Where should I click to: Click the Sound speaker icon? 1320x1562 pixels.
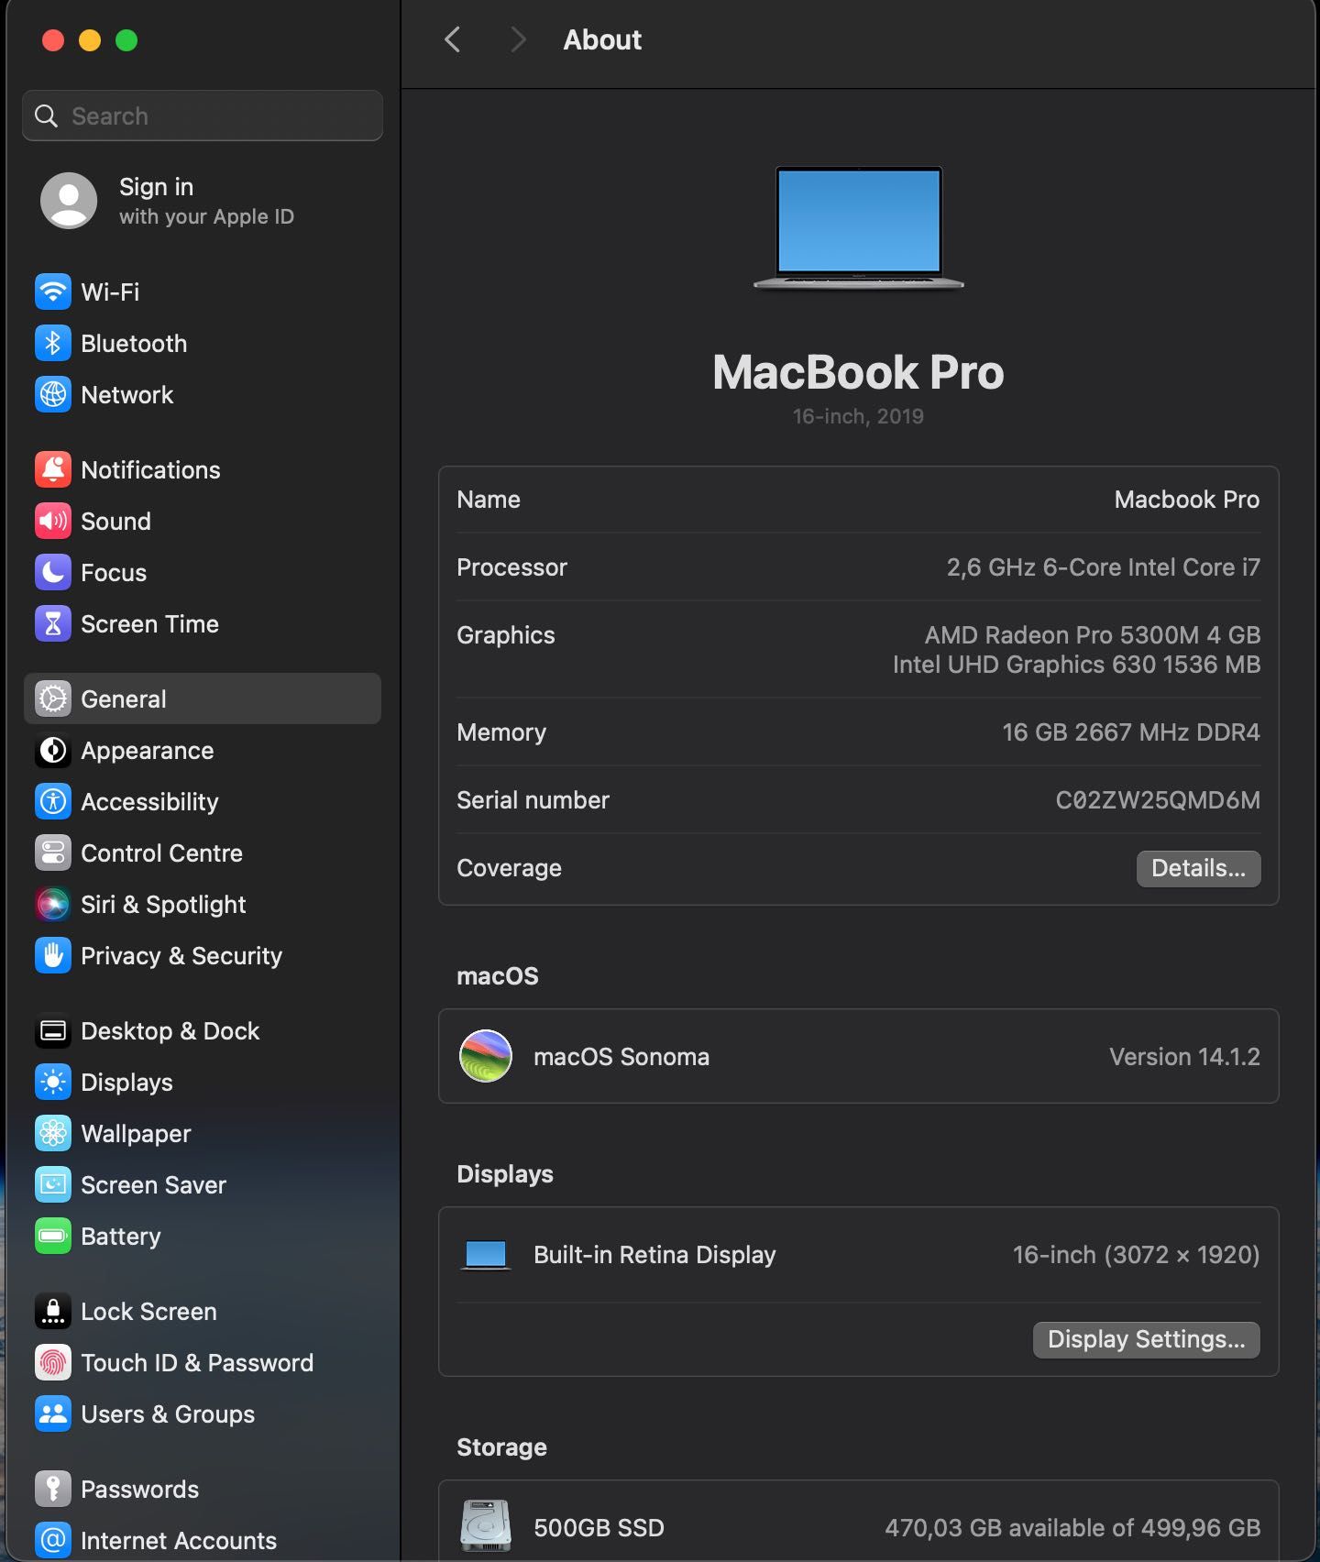click(x=53, y=522)
